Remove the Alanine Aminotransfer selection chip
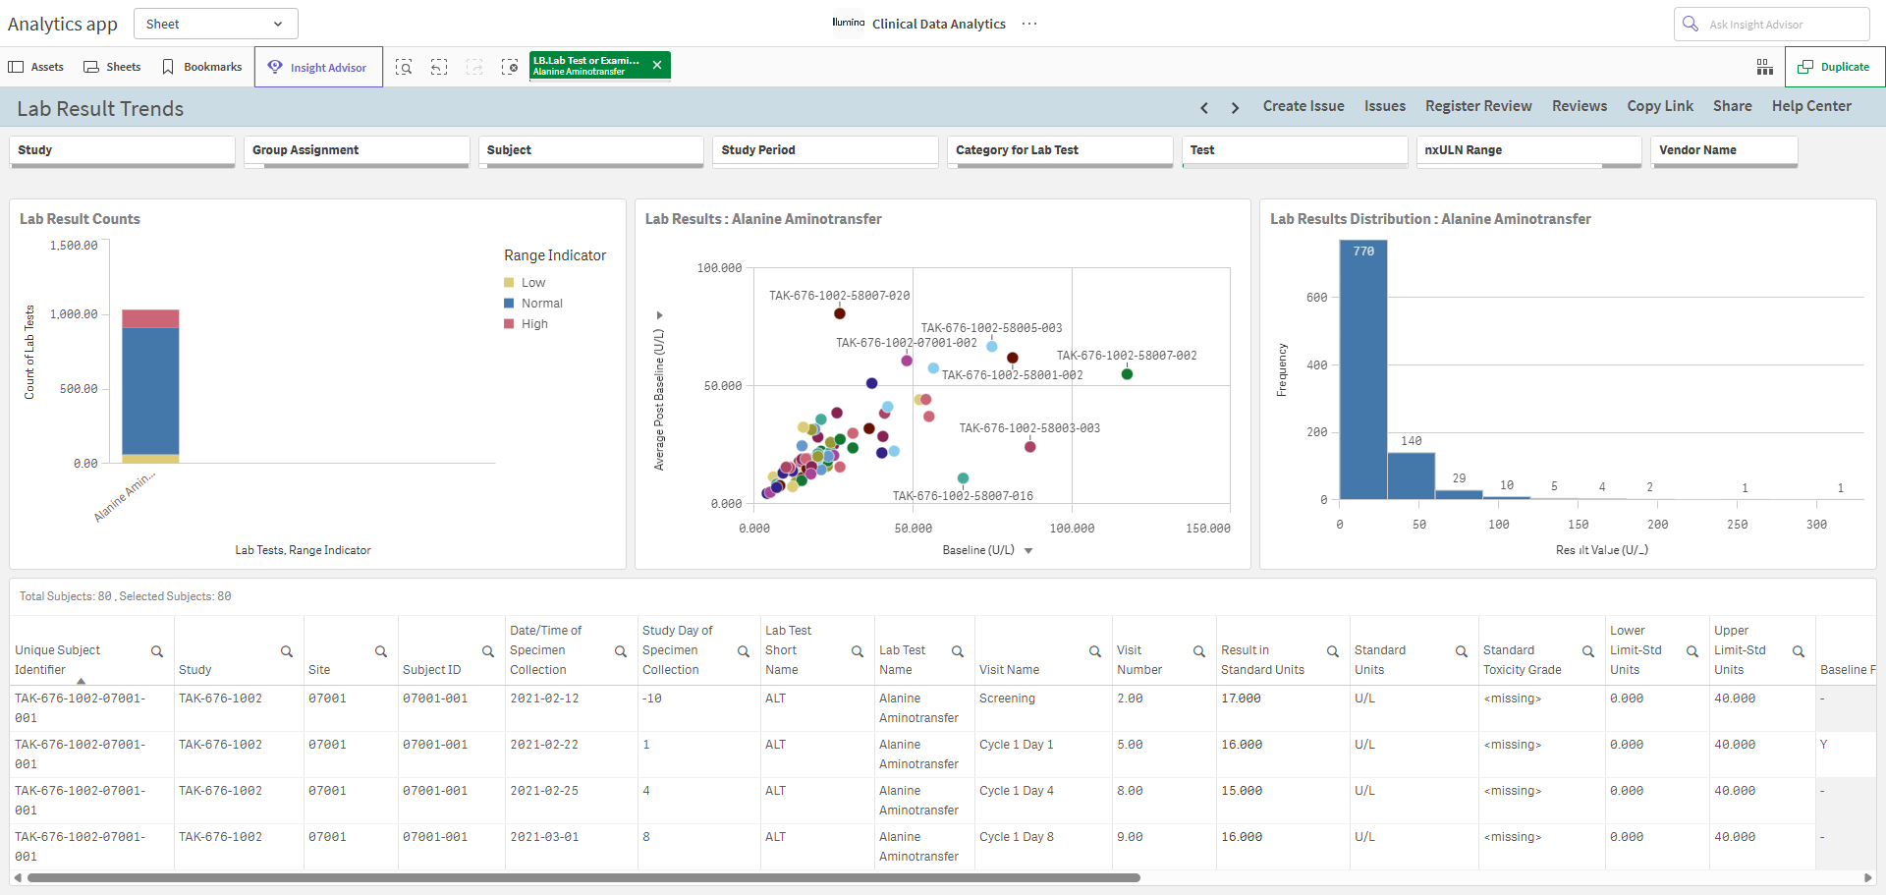 657,65
